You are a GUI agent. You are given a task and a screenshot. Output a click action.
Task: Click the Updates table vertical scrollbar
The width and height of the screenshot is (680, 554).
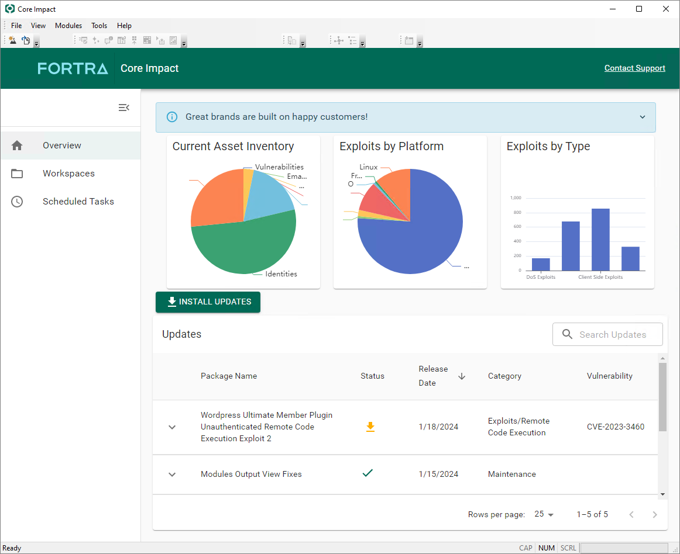coord(662,397)
